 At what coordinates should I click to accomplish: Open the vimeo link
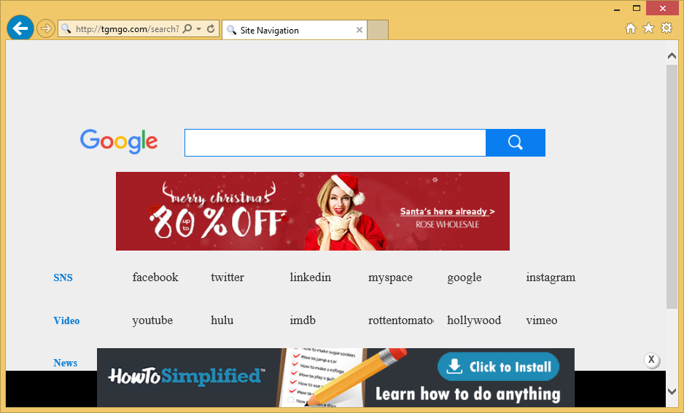tap(541, 320)
